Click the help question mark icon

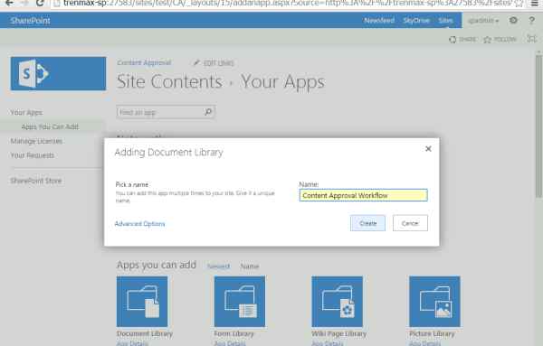click(x=531, y=21)
